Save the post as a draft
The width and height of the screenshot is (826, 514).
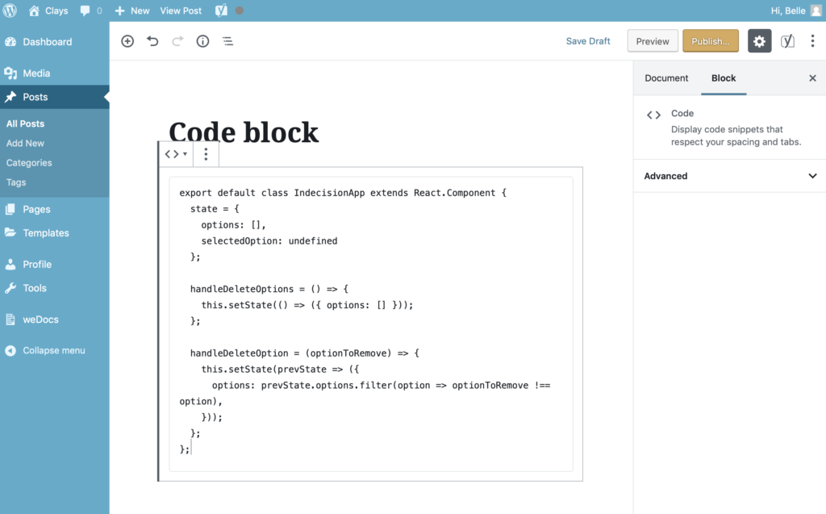click(588, 40)
